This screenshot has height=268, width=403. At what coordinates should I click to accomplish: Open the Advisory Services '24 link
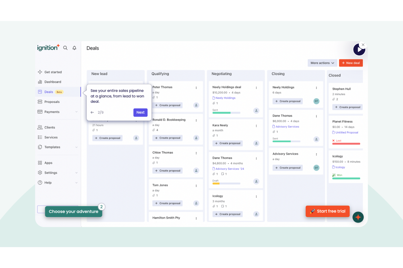pos(230,169)
